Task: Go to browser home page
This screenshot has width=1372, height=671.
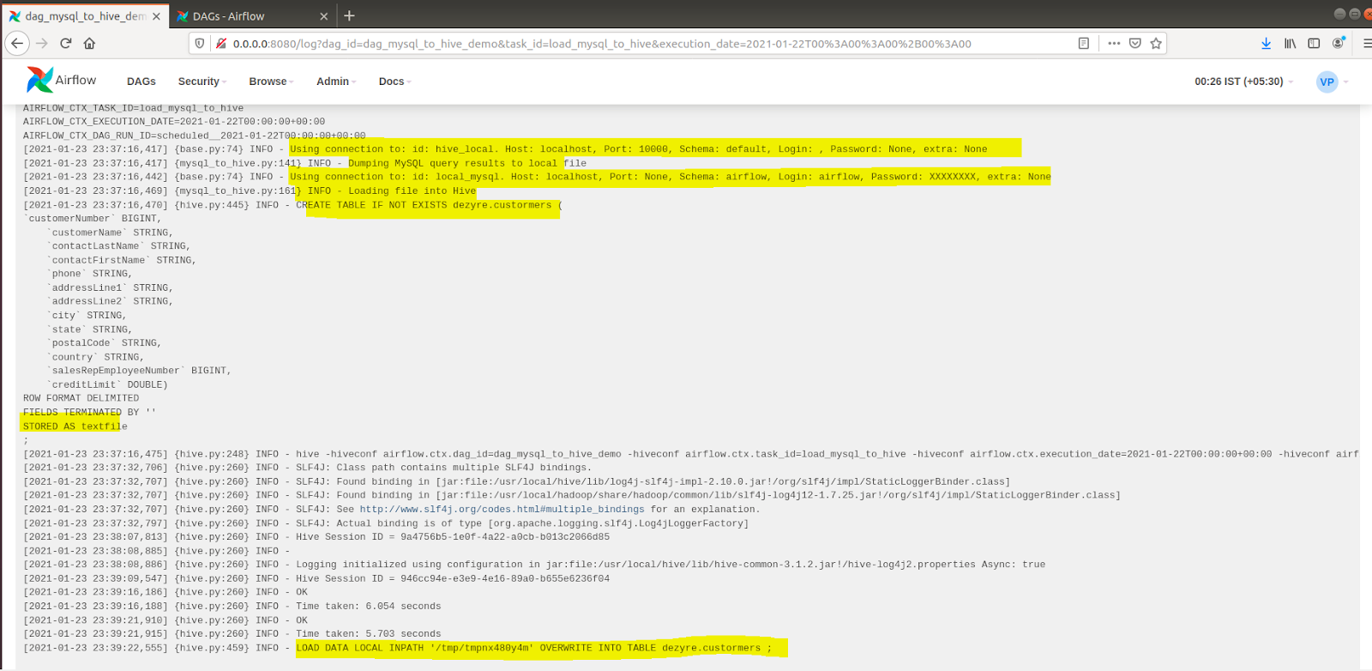Action: 89,43
